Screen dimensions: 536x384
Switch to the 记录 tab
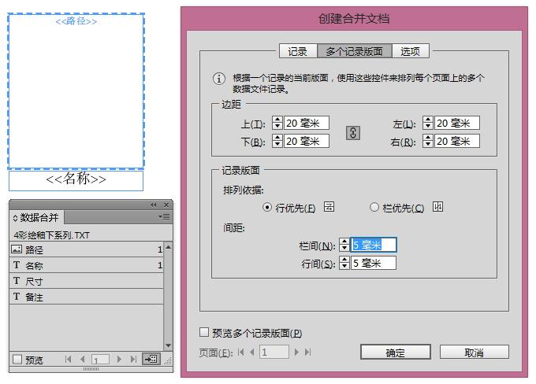pos(298,51)
